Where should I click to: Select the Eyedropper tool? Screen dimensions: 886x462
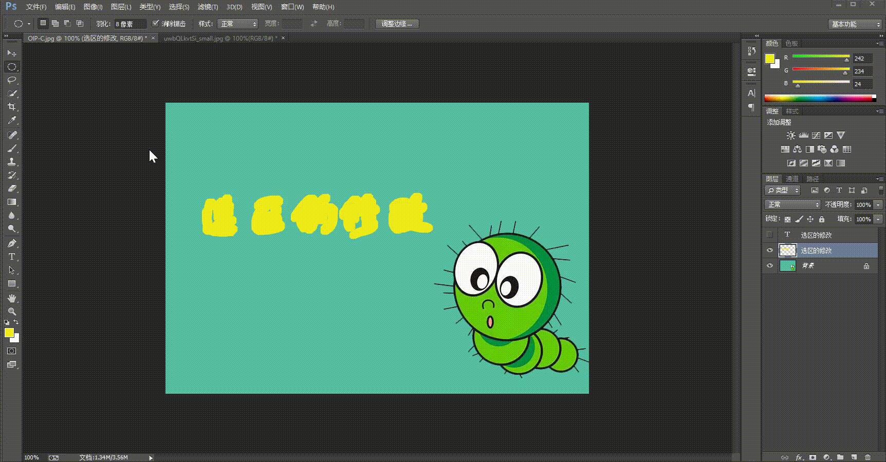[x=12, y=120]
